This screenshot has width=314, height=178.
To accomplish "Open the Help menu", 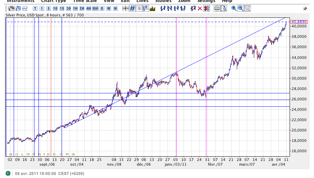I will [x=227, y=1].
